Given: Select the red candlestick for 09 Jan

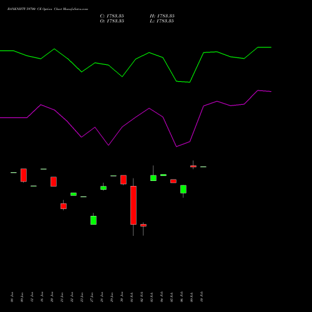Looking at the screenshot, I should pyautogui.click(x=24, y=175).
